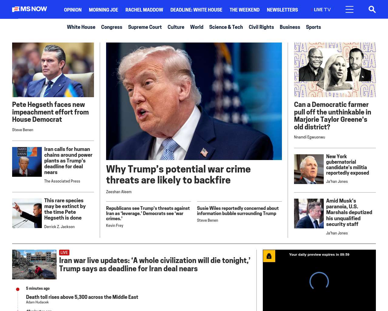Switch to Congress topic
Image resolution: width=388 pixels, height=311 pixels.
point(112,27)
